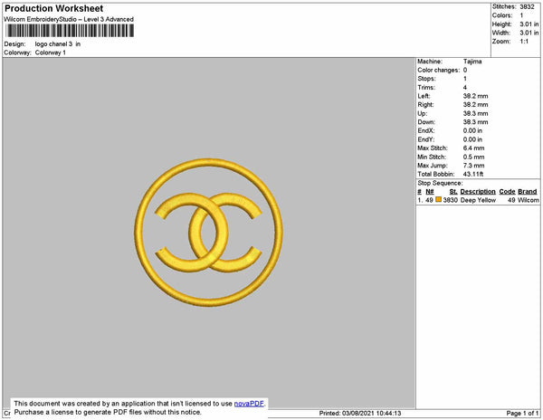Click the Right value 38.2 mm
This screenshot has height=420, width=543.
pos(475,105)
